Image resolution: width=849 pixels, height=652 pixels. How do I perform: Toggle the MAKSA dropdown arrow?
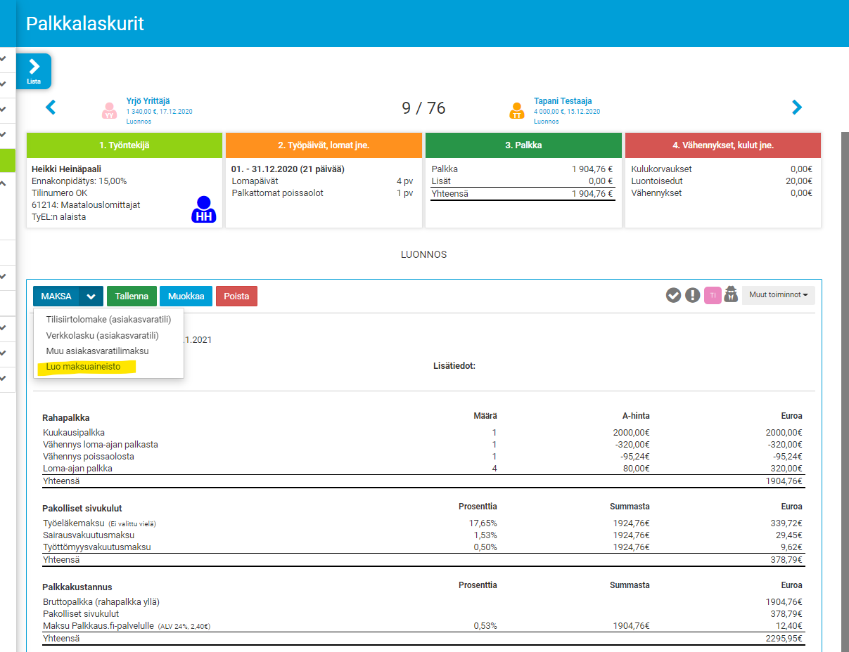[91, 296]
